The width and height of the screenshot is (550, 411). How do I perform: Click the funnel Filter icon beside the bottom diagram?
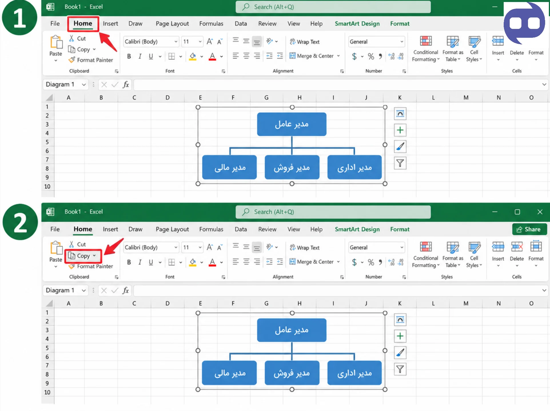tap(400, 369)
